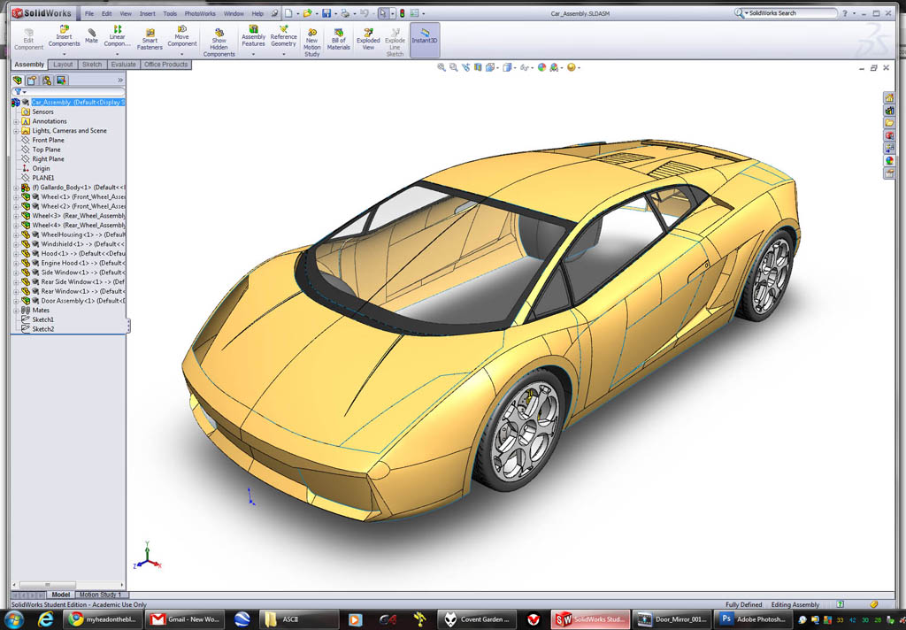Switch to the PropertyManager tab icon

point(32,81)
